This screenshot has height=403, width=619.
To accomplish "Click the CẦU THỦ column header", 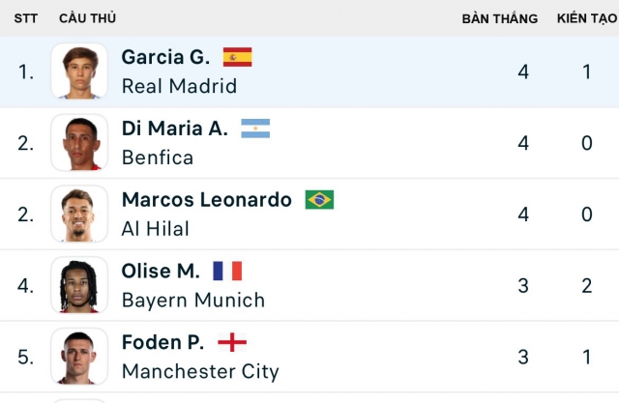I will click(88, 18).
